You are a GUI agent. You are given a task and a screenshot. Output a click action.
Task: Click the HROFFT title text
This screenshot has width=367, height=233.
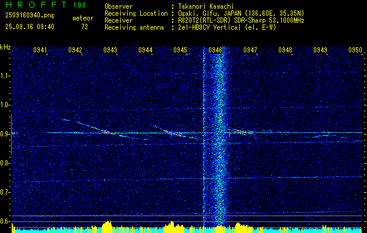click(36, 5)
